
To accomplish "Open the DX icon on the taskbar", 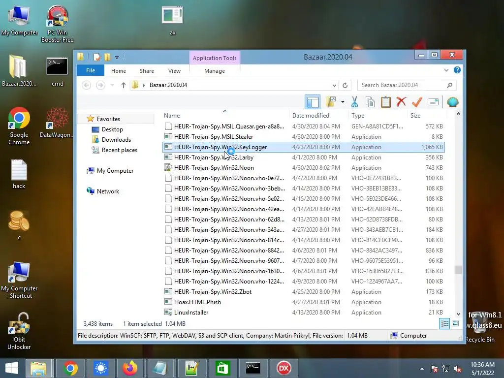I will (x=284, y=368).
